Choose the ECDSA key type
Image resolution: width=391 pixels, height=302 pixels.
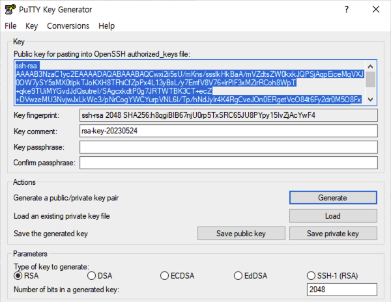165,276
